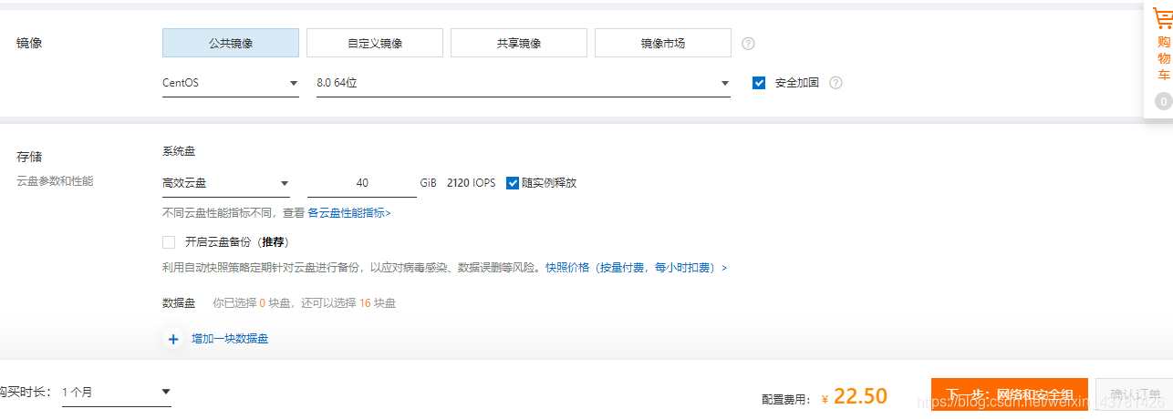Switch to 镜像市场 tab
The height and width of the screenshot is (419, 1173).
[663, 43]
